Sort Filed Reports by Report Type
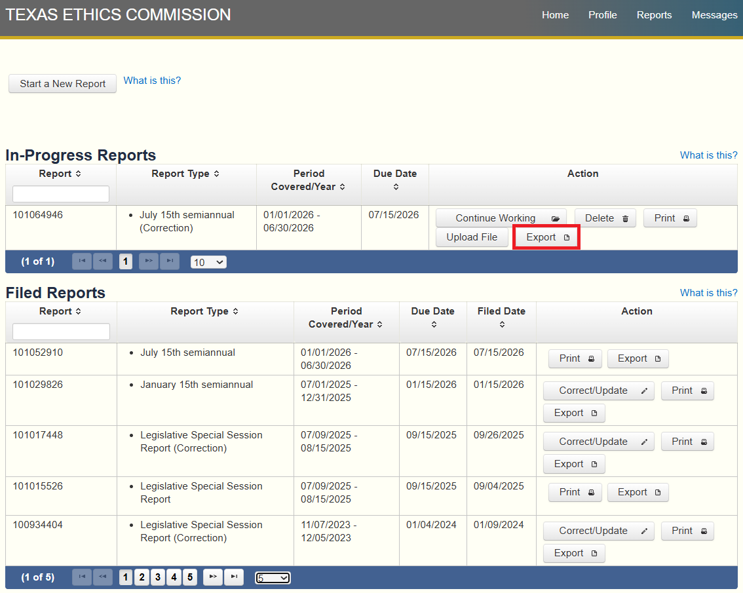Image resolution: width=743 pixels, height=593 pixels. [x=235, y=311]
